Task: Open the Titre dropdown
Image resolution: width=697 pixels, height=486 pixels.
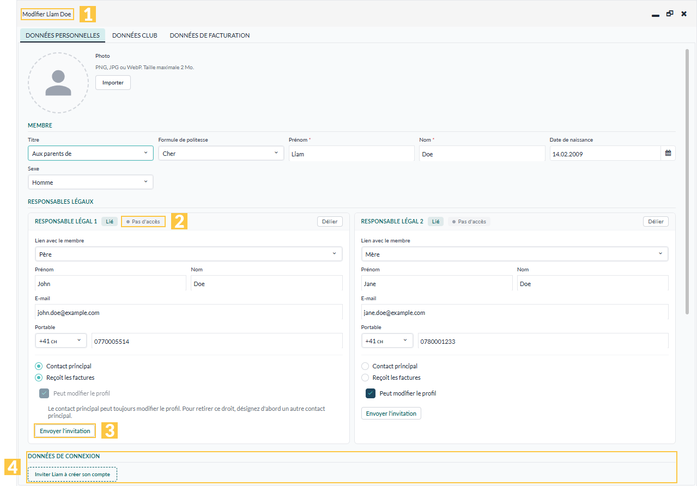Action: (x=90, y=154)
